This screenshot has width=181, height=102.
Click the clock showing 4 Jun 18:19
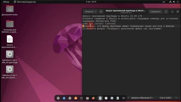click(91, 2)
